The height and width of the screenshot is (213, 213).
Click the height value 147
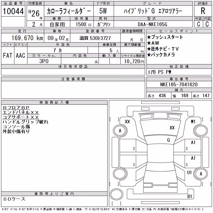click(206, 96)
